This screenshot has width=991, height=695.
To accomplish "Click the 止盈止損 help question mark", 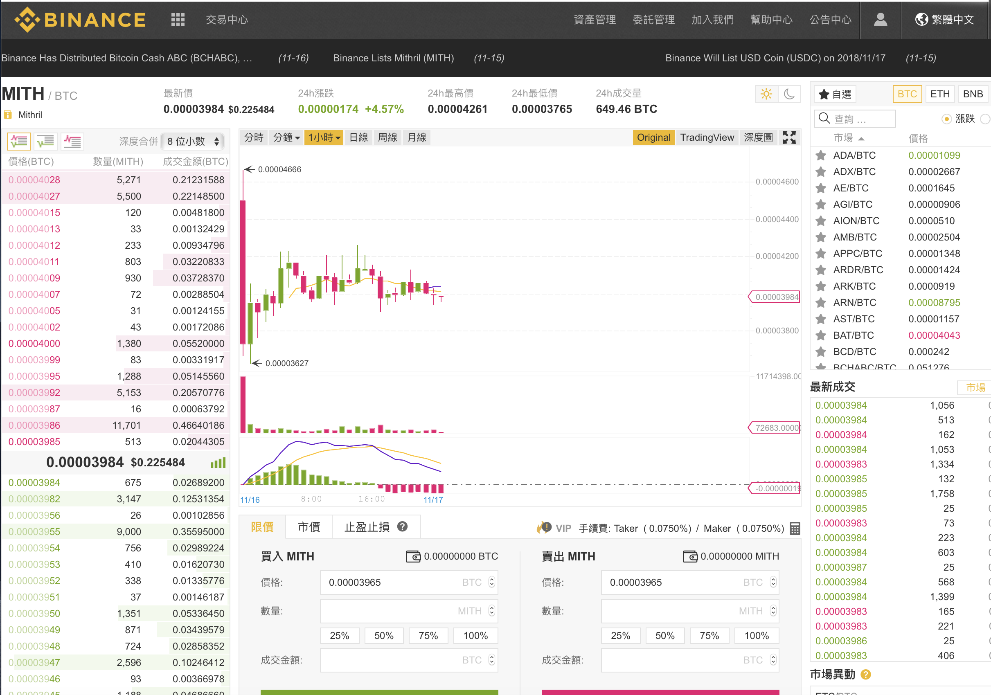I will pyautogui.click(x=402, y=527).
